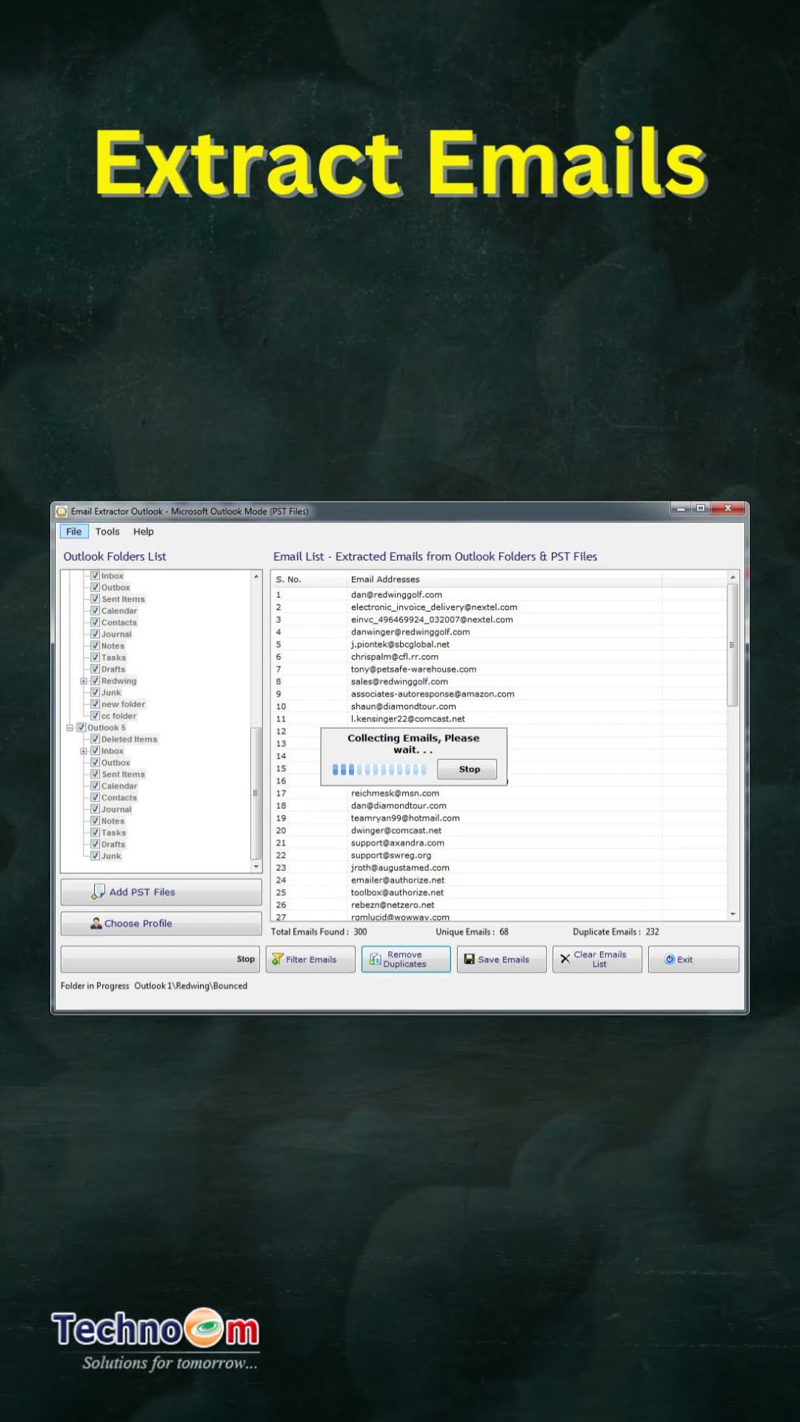Select the support@swreg.org row
Image resolution: width=800 pixels, height=1422 pixels.
coord(499,855)
